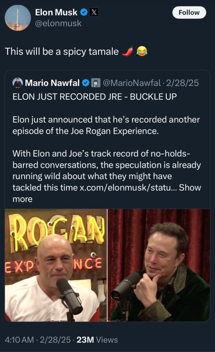Open the @elonmusk handle

58,23
